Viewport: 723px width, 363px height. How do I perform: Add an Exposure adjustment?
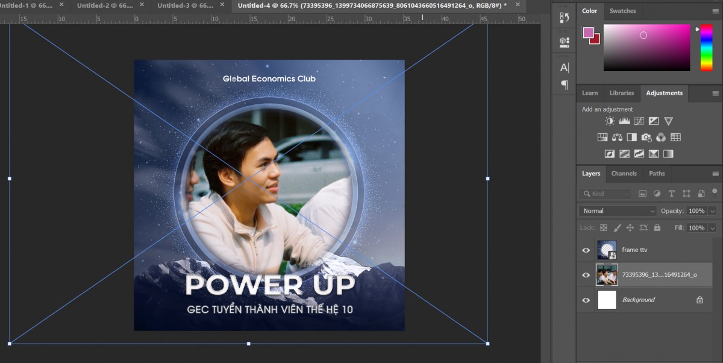coord(654,121)
